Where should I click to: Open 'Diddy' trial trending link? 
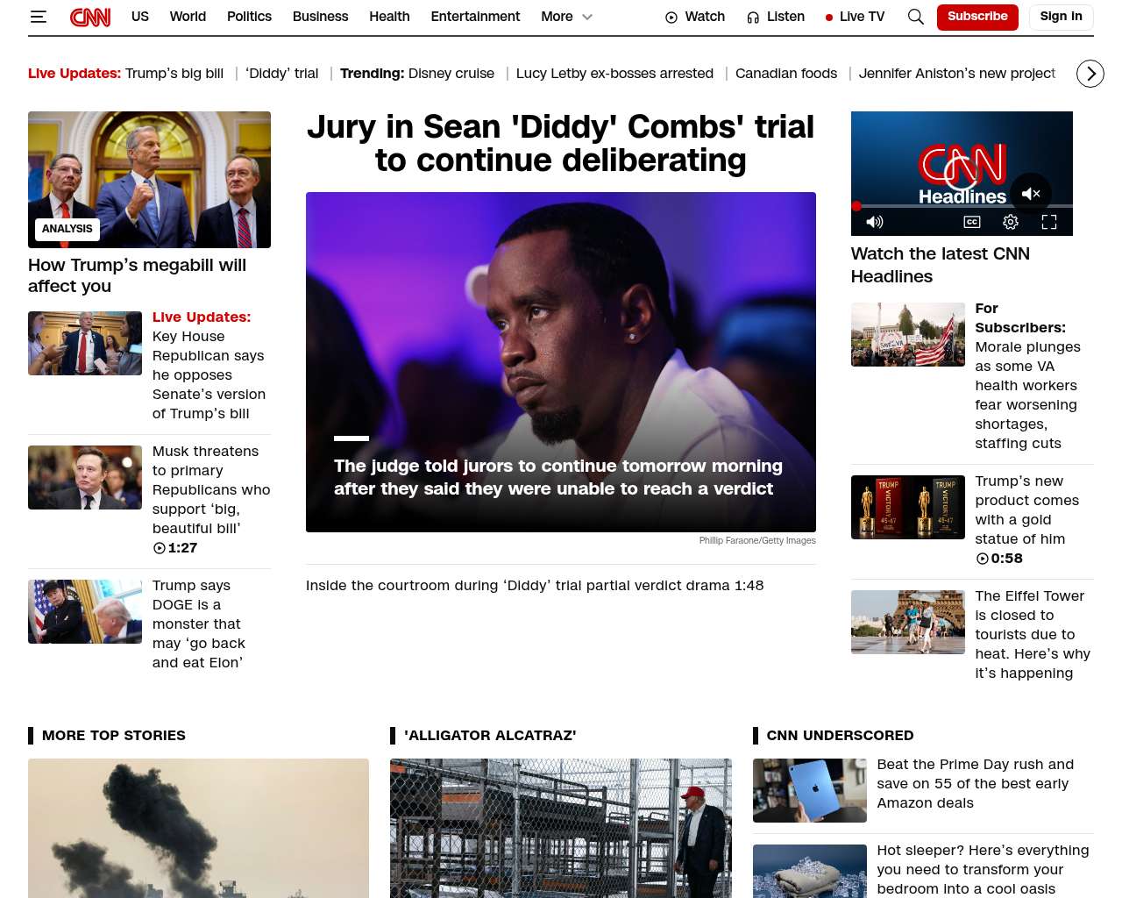click(x=282, y=74)
